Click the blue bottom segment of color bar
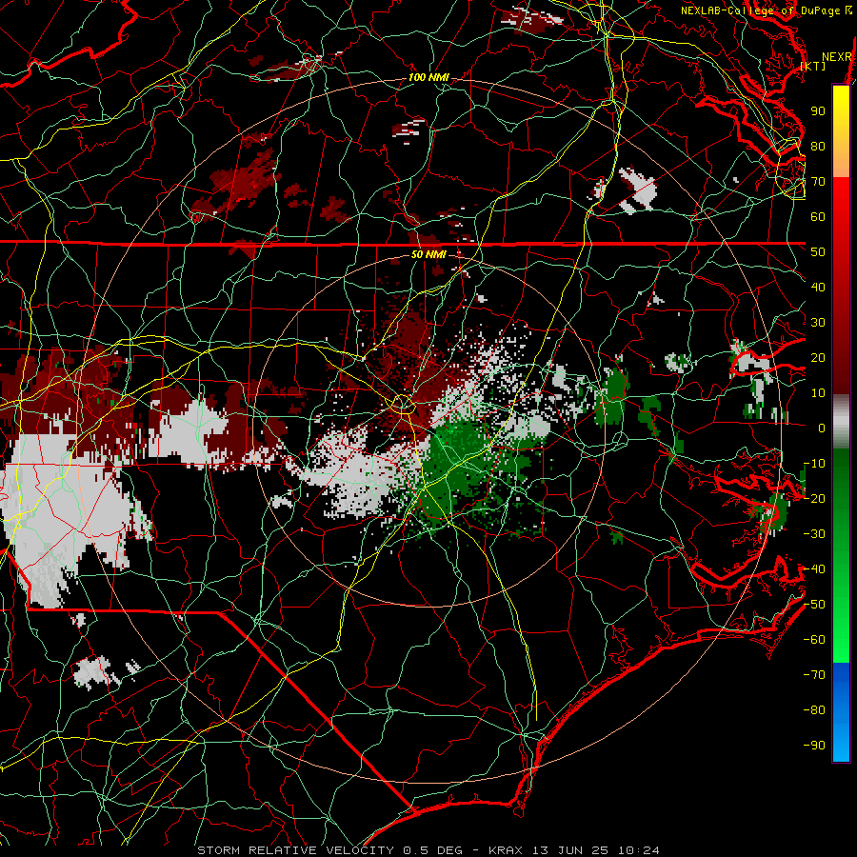The width and height of the screenshot is (857, 857). (x=841, y=712)
